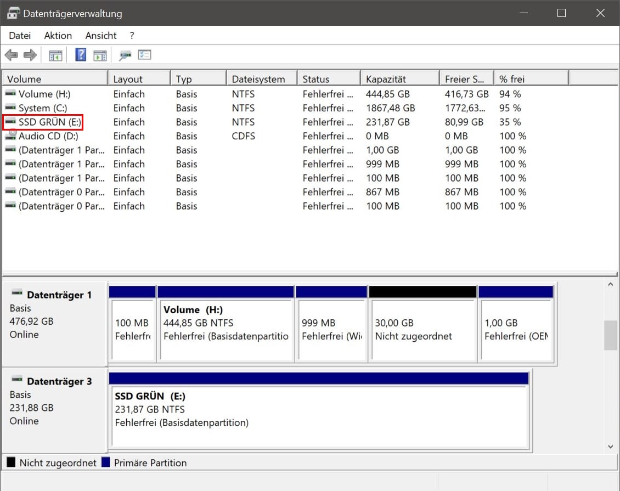Select the Audio CD (D:) row

coord(285,136)
